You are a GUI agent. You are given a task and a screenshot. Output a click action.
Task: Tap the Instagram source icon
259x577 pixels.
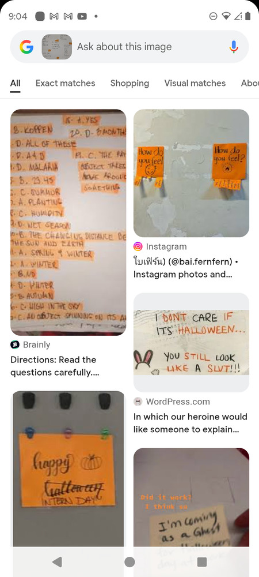point(138,246)
